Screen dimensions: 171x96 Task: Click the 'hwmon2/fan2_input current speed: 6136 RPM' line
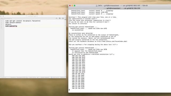click(x=90, y=12)
